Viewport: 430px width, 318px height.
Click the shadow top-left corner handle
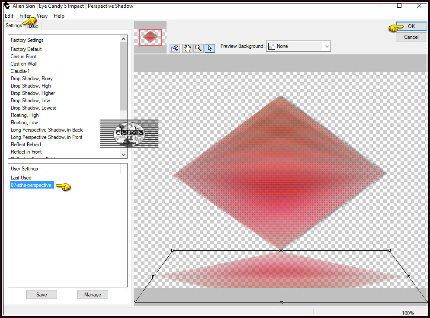click(x=173, y=250)
